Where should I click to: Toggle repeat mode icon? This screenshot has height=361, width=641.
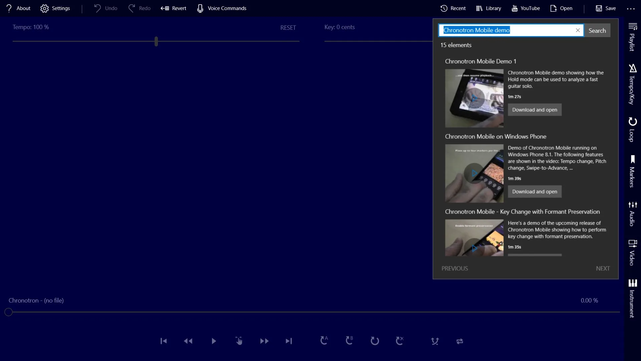(x=460, y=341)
